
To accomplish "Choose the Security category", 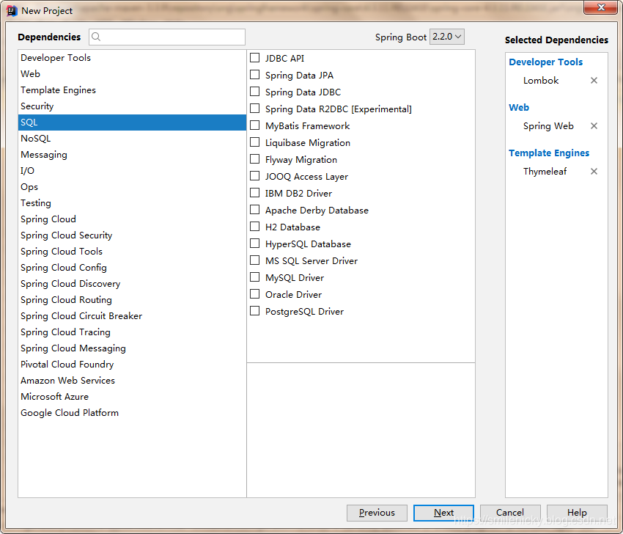I will pyautogui.click(x=132, y=106).
